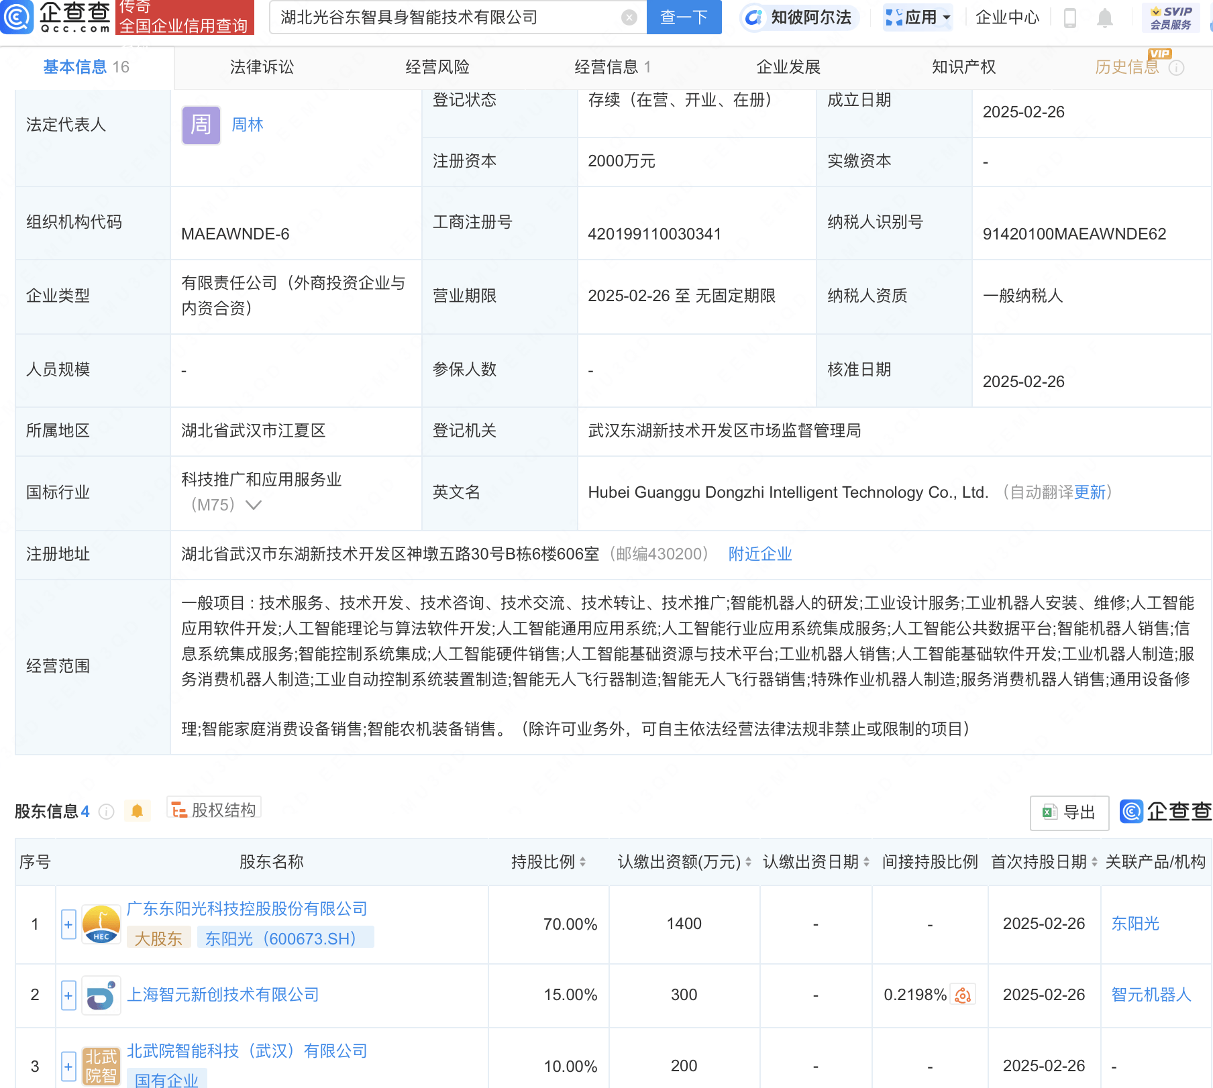
Task: Open related product 东阳光 link
Action: [1135, 924]
